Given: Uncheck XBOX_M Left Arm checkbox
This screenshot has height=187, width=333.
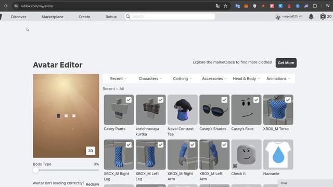Looking at the screenshot, I should pos(224,144).
